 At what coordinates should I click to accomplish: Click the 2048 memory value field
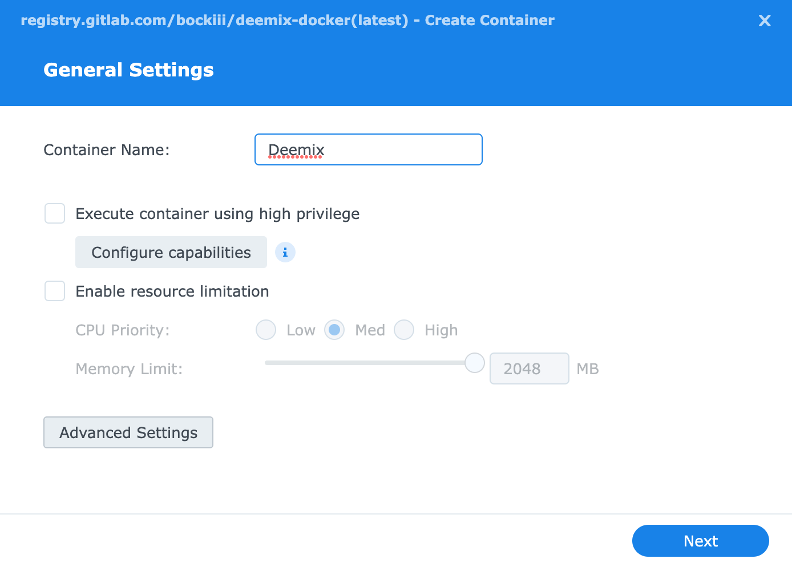pyautogui.click(x=529, y=368)
